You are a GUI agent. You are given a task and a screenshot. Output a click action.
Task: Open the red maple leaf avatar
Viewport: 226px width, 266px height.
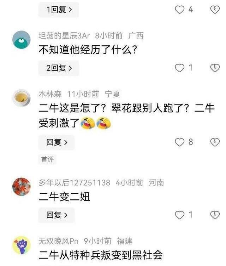tap(22, 187)
